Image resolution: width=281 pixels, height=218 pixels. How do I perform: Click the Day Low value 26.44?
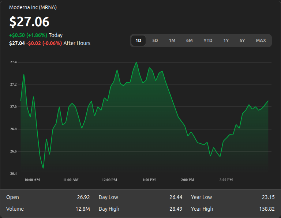pos(176,197)
